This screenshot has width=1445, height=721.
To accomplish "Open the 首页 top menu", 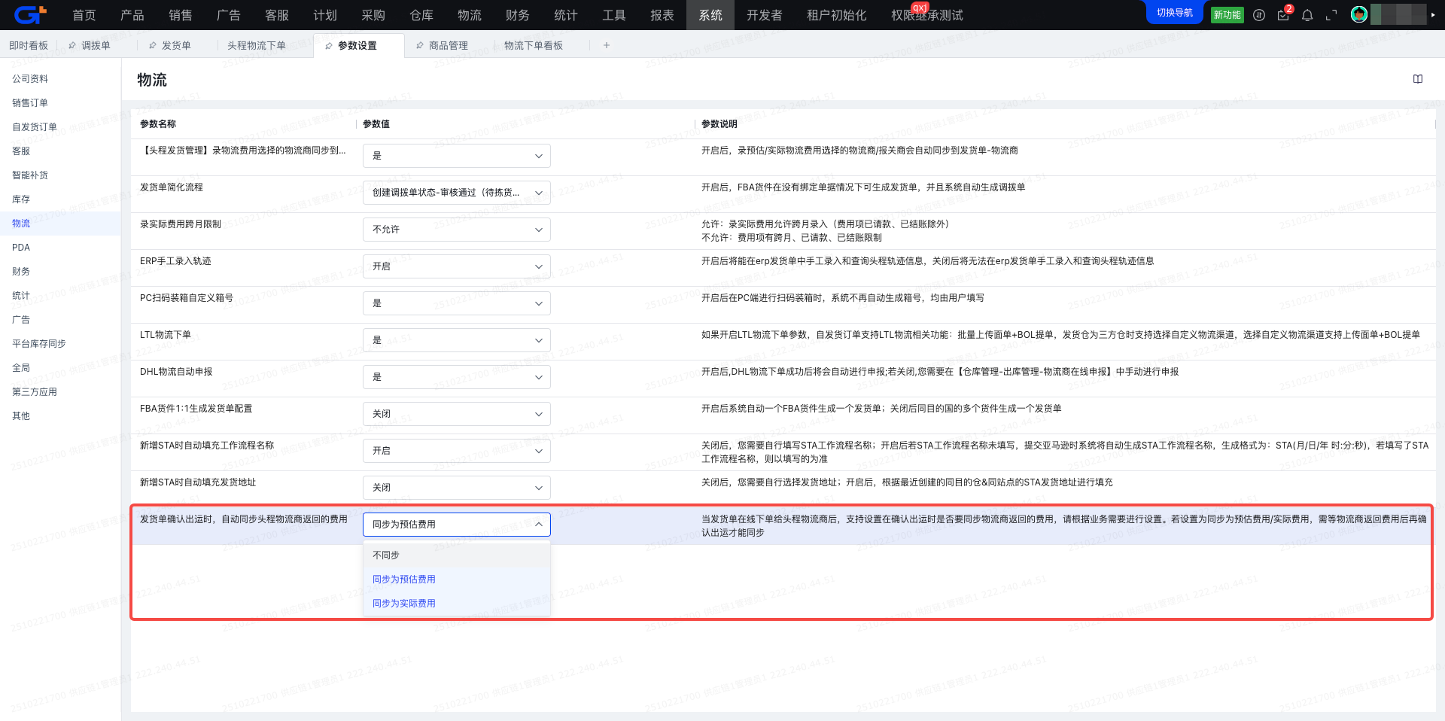I will point(84,15).
